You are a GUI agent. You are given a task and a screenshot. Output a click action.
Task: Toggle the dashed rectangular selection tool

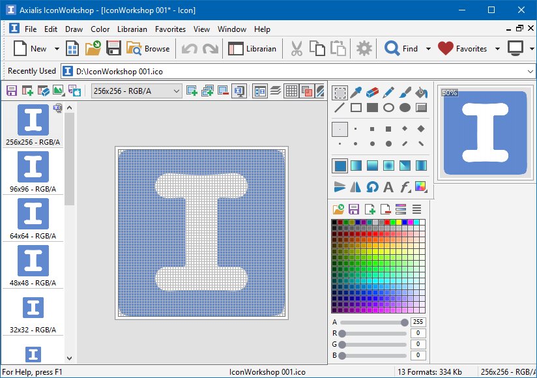point(340,93)
